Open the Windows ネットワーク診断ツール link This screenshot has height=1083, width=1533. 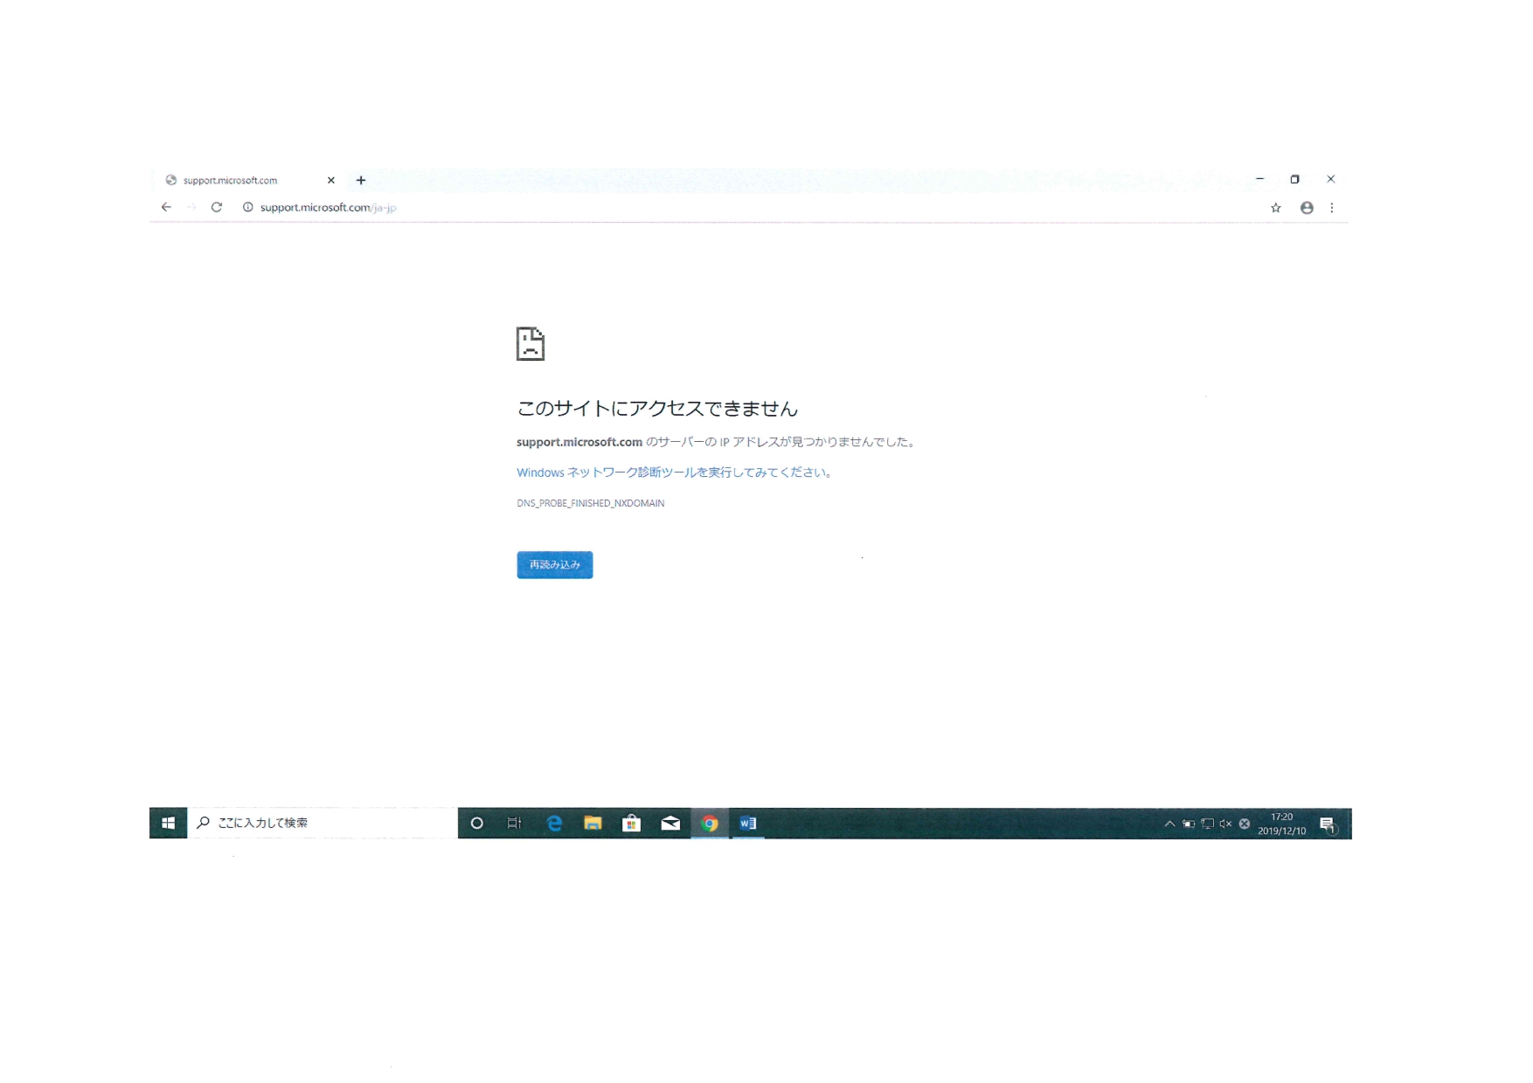[x=674, y=473]
